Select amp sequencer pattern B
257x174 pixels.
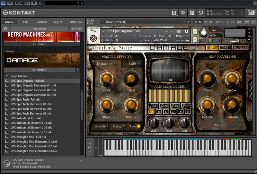point(159,112)
